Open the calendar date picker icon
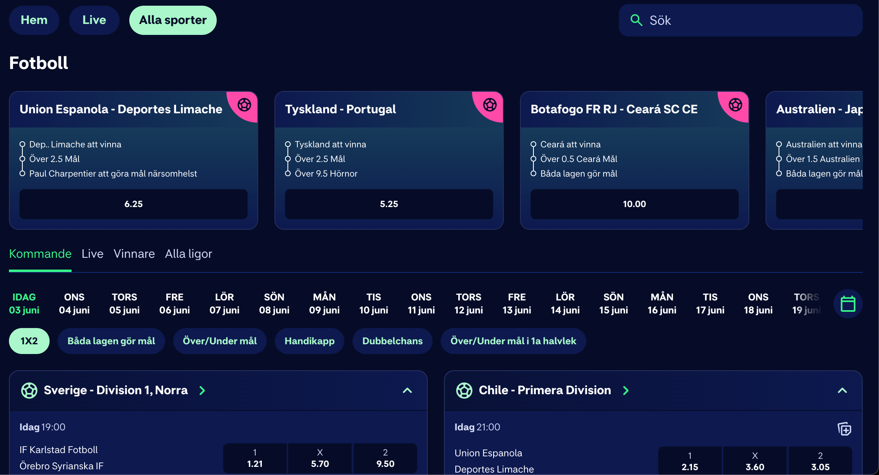The image size is (879, 475). click(848, 304)
